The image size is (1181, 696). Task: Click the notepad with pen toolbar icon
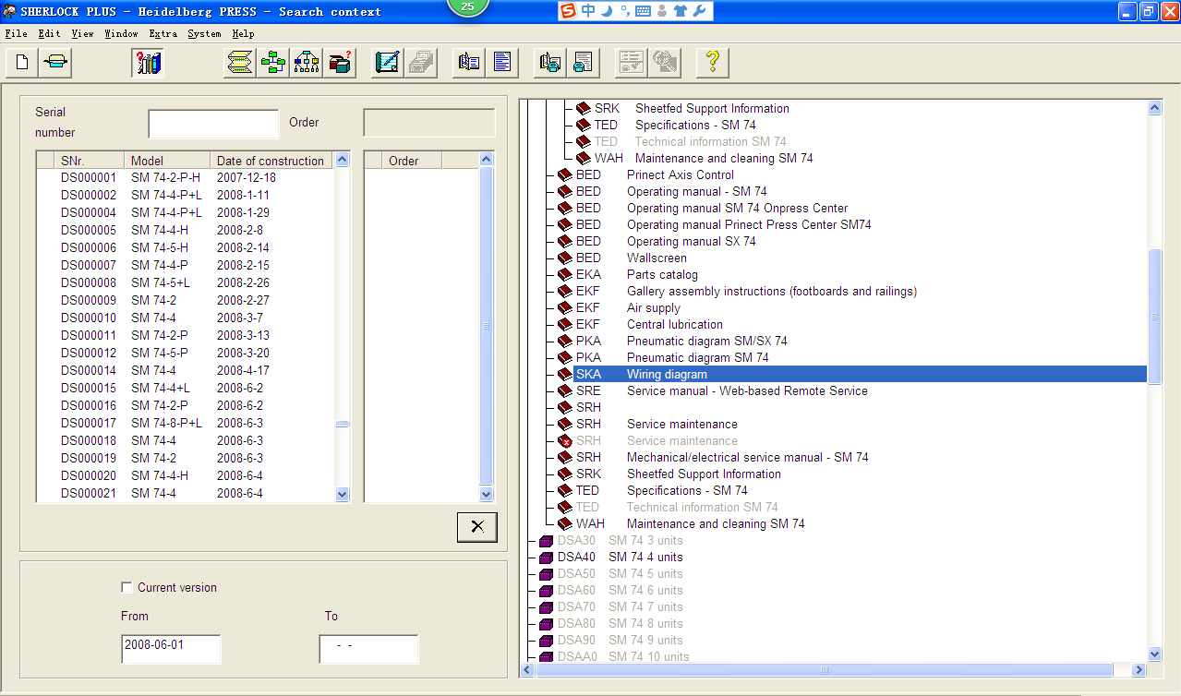(388, 63)
